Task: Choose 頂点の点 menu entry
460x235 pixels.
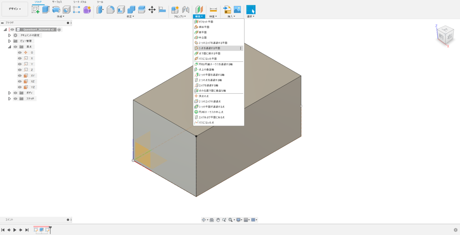Action: coord(219,96)
